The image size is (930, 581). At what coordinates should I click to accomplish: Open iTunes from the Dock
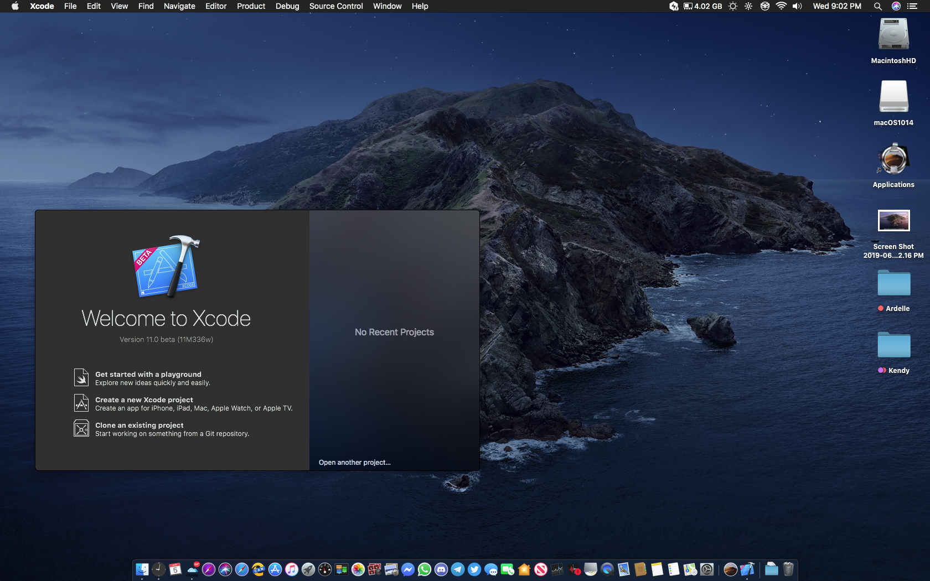point(292,569)
